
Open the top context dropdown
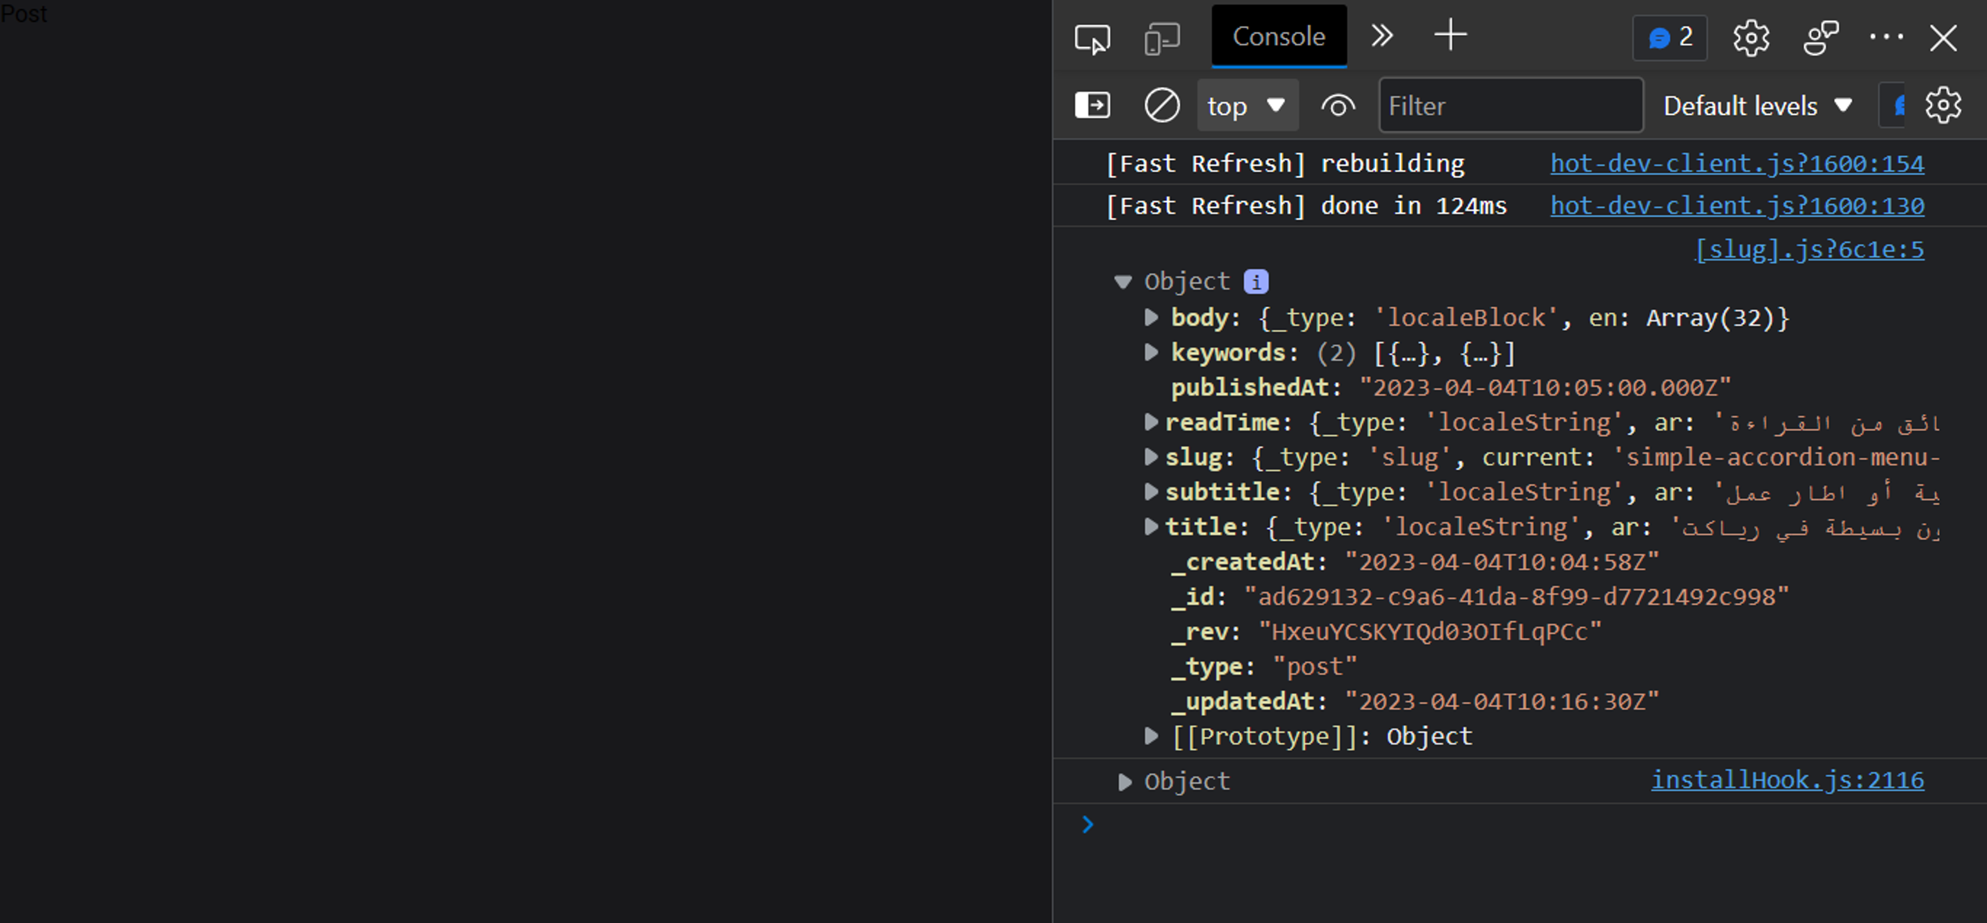pyautogui.click(x=1247, y=105)
